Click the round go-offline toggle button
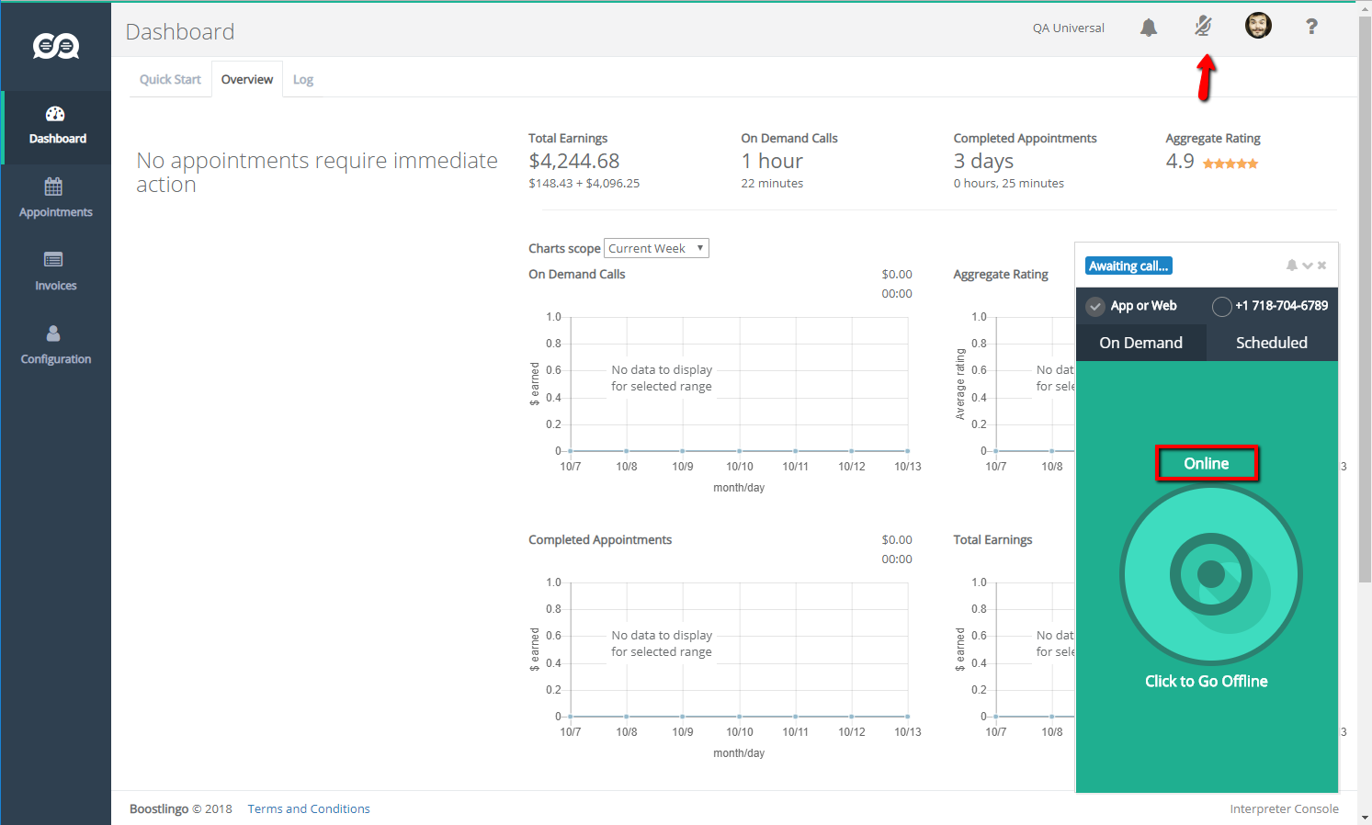Screen dimensions: 1372x825 (x=1210, y=574)
